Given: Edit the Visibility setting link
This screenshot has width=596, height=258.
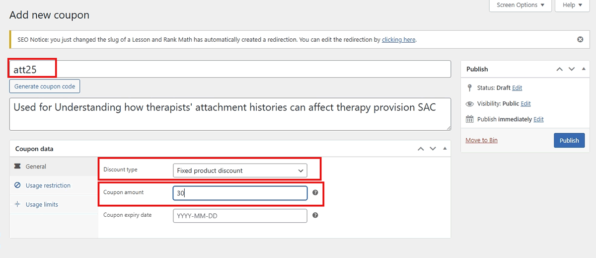Looking at the screenshot, I should pyautogui.click(x=526, y=103).
